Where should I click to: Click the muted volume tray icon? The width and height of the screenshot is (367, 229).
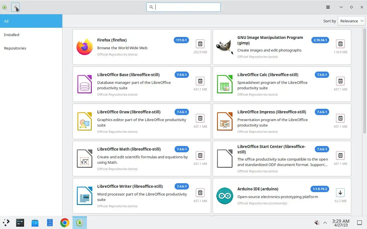pyautogui.click(x=317, y=223)
